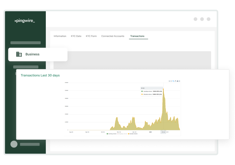Select the hand panning tool

pos(175,81)
